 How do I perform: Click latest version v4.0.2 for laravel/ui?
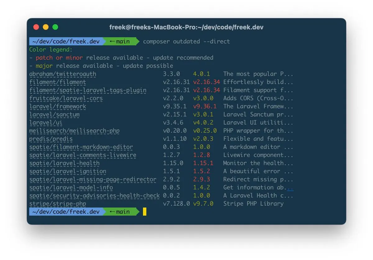[x=203, y=123]
